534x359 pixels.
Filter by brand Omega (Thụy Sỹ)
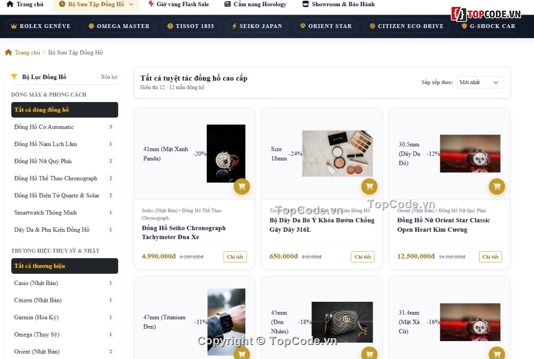65,334
